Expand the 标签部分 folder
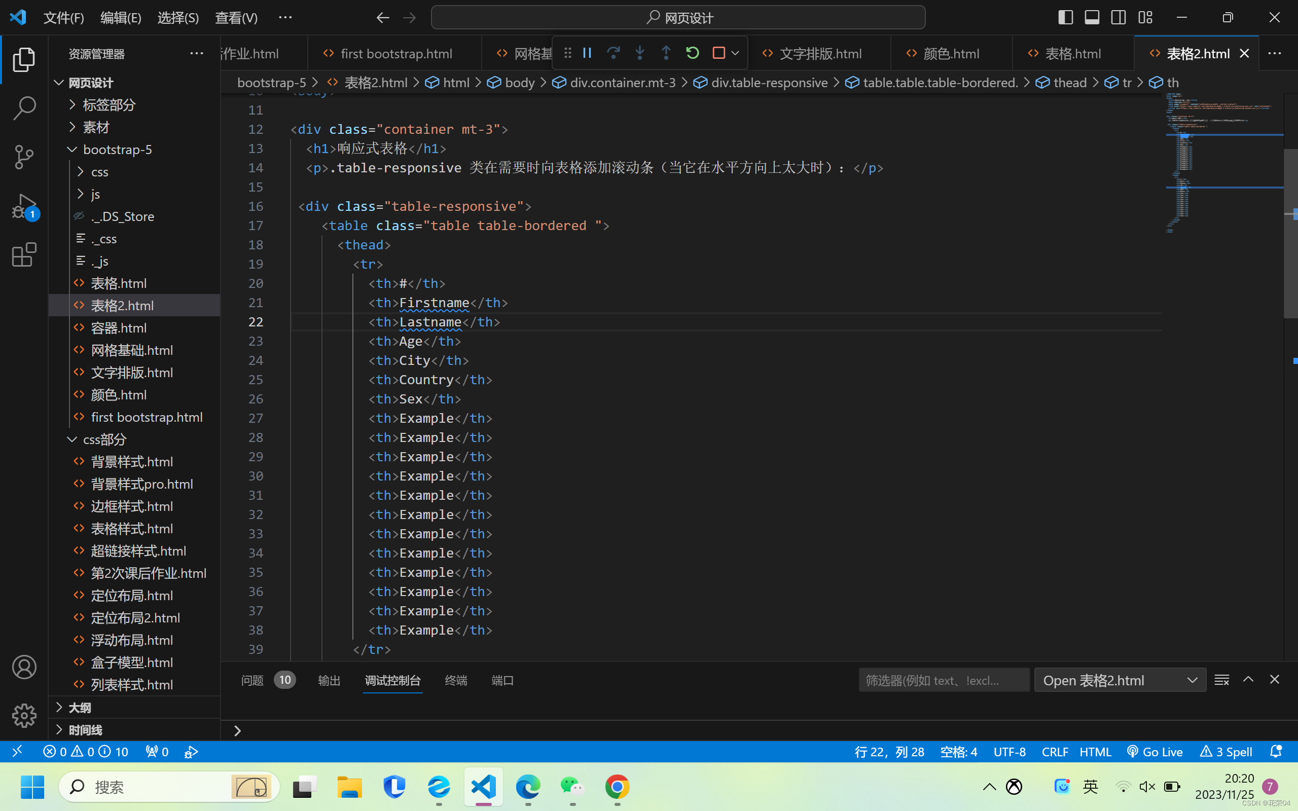Viewport: 1298px width, 811px height. click(109, 104)
